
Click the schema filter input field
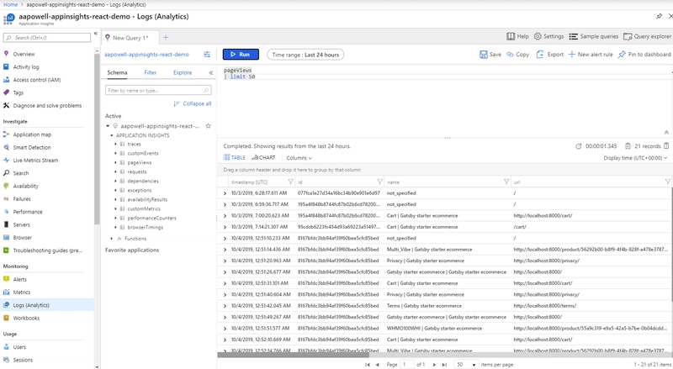point(154,90)
